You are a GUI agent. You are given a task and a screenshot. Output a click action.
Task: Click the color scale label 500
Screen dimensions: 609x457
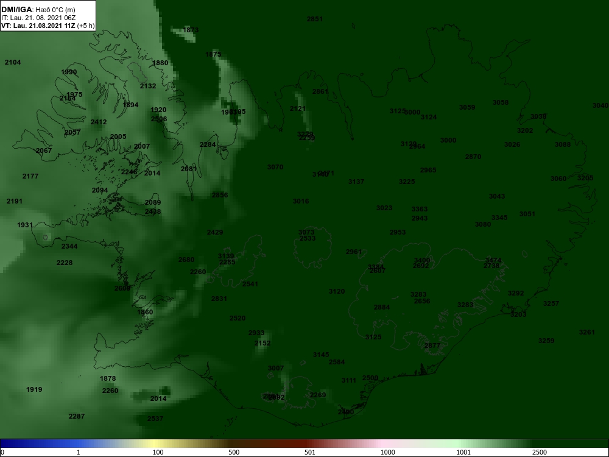[x=234, y=452]
